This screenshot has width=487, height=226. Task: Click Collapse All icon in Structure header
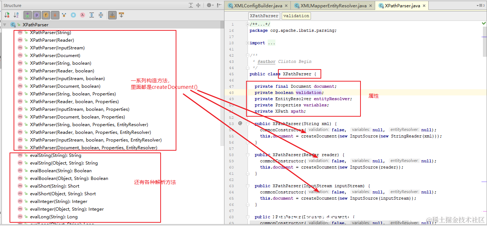198,5
